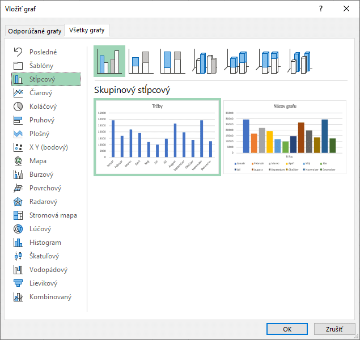The width and height of the screenshot is (360, 340).
Task: Pick the Lúčový sunburst category
Action: click(x=46, y=229)
